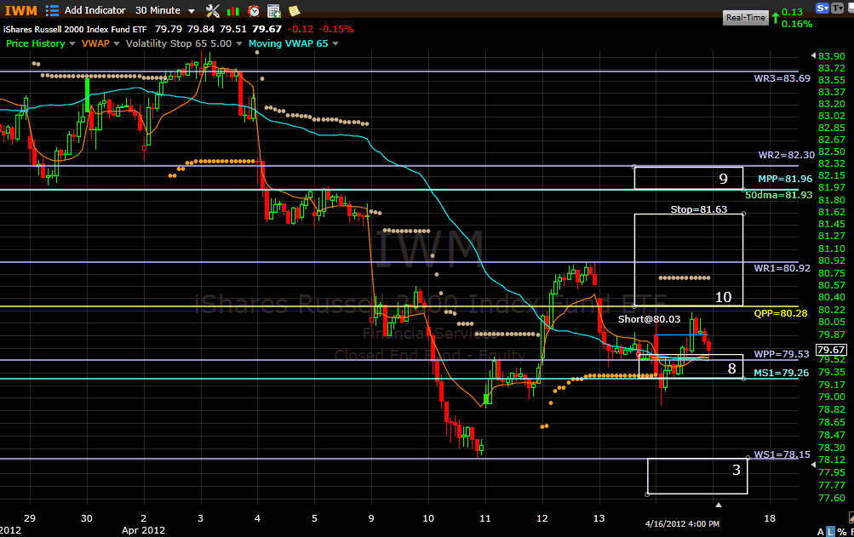
Task: Click the low price 79.51
Action: pos(233,30)
